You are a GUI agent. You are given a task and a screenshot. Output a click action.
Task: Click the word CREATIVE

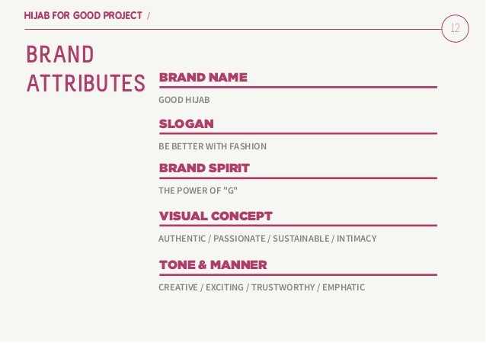pos(178,287)
